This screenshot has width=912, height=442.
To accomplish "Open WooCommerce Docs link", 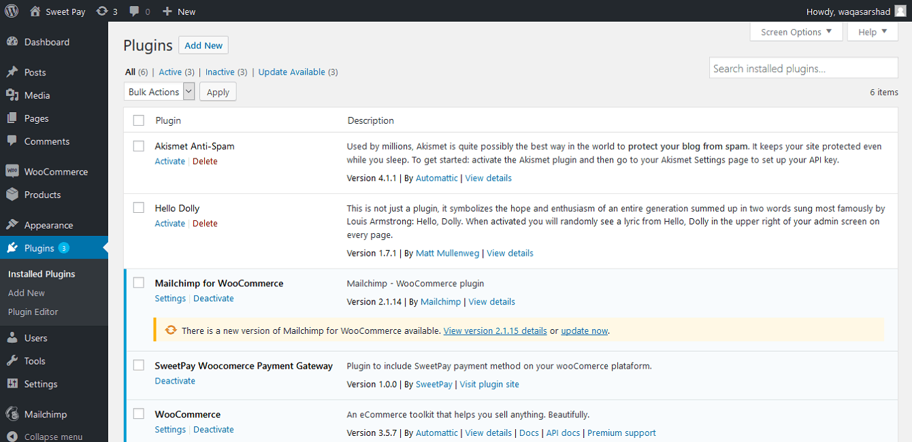I will 529,432.
